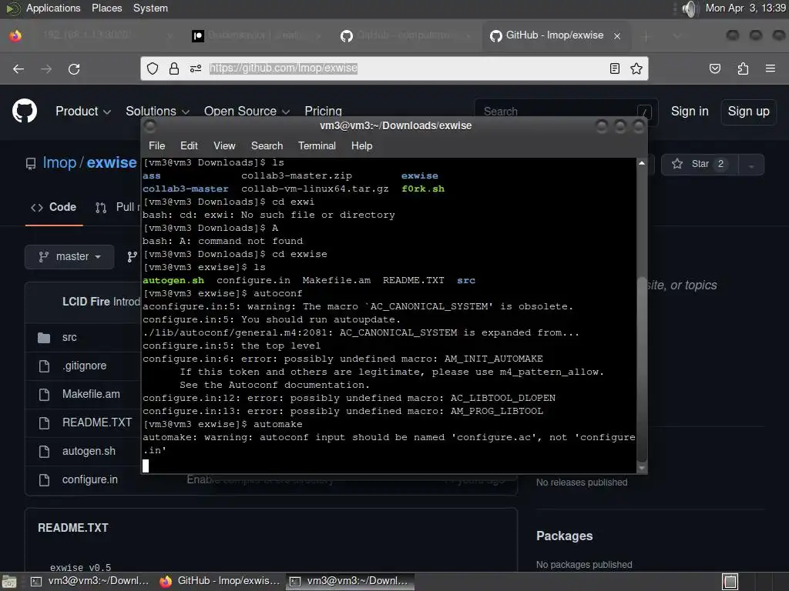The width and height of the screenshot is (789, 591).
Task: Click the volume speaker icon in the top panel
Action: (690, 8)
